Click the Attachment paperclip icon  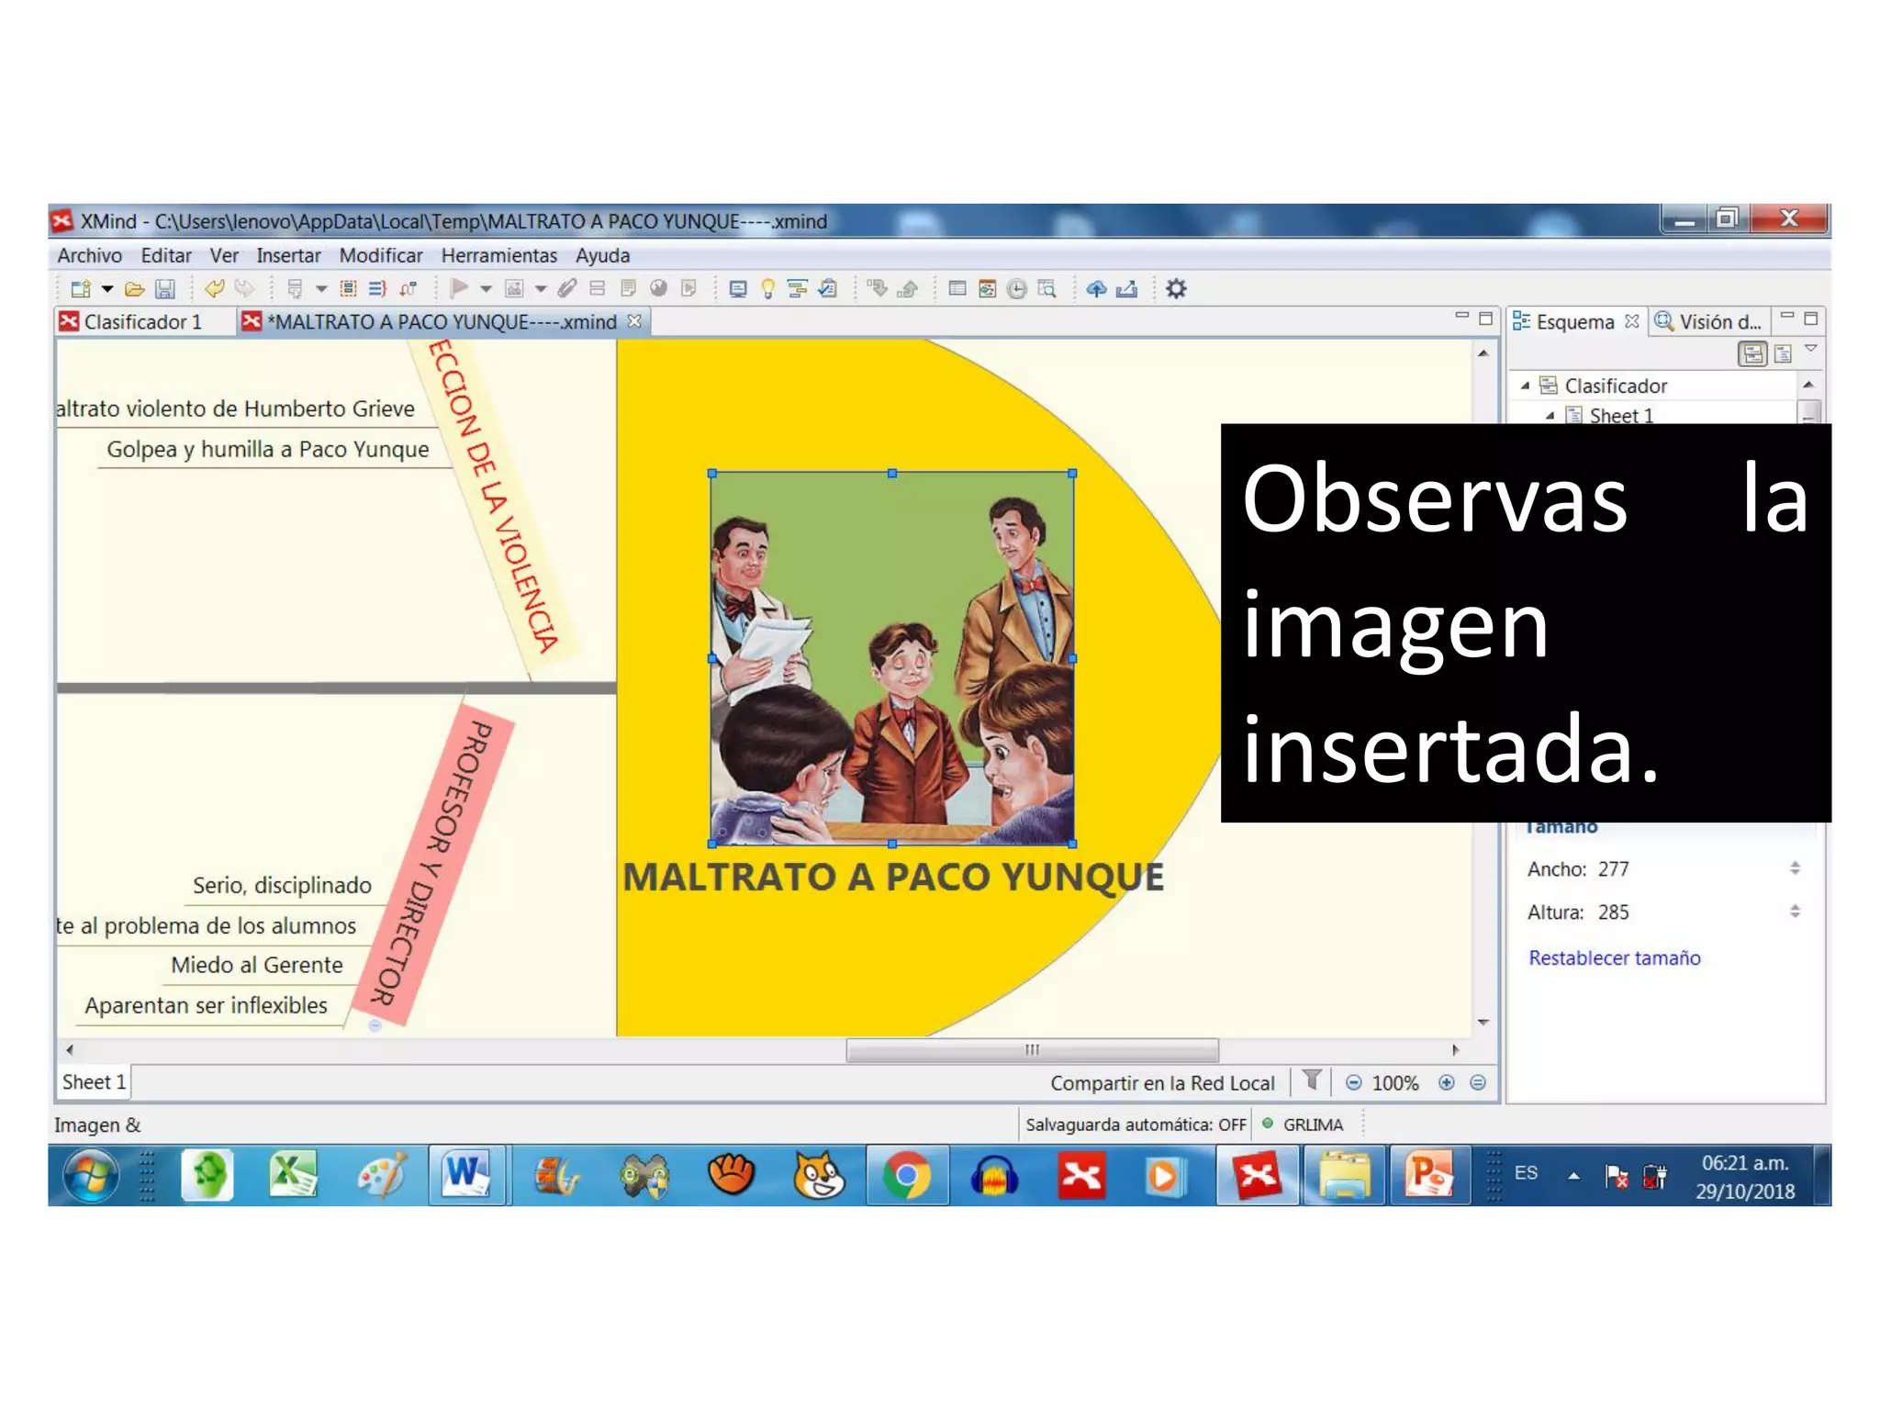point(567,289)
